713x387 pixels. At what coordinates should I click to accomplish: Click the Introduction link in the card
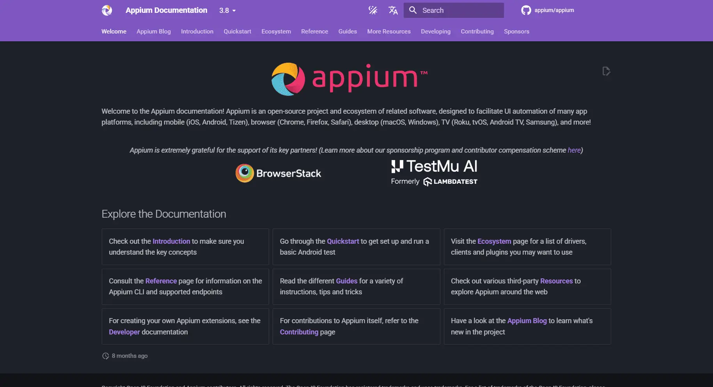(171, 241)
